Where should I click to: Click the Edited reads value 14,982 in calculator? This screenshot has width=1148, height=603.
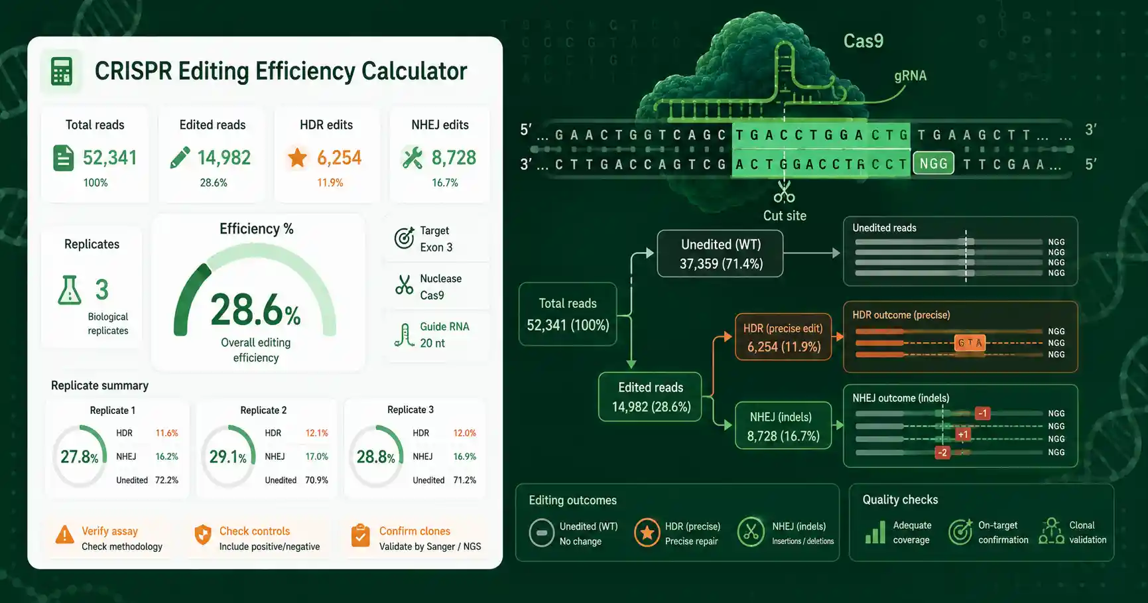point(224,158)
